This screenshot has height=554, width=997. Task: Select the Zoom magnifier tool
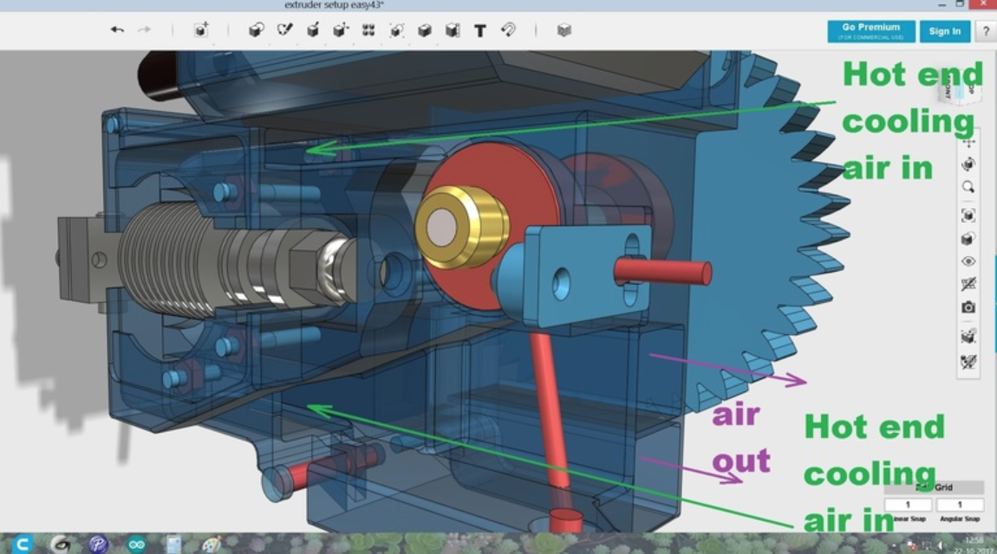(968, 187)
